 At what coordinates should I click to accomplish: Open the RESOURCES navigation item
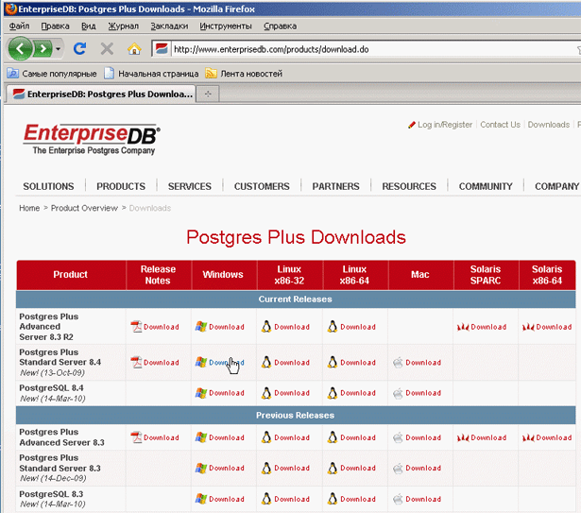(x=409, y=186)
